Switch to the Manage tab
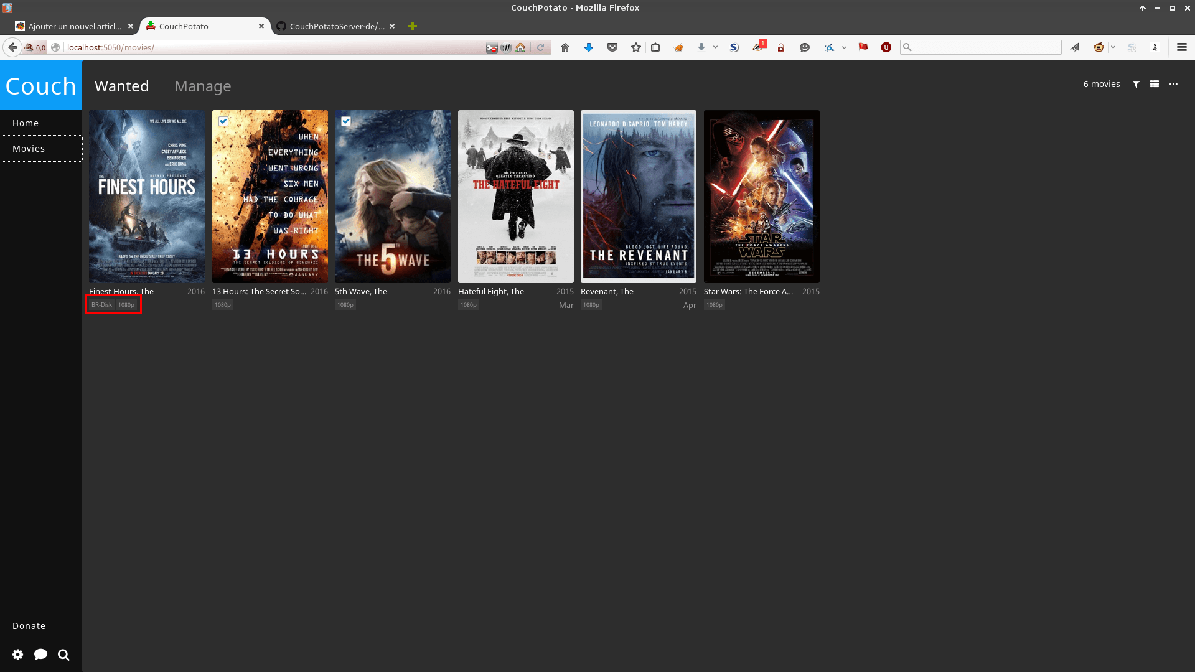 point(203,86)
